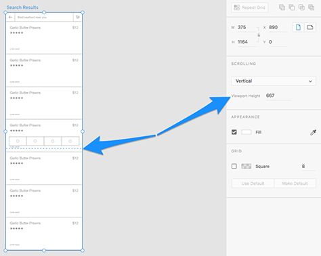Grab the dotted viewport height marker line
Viewport: 321px width, 256px height.
coord(44,148)
